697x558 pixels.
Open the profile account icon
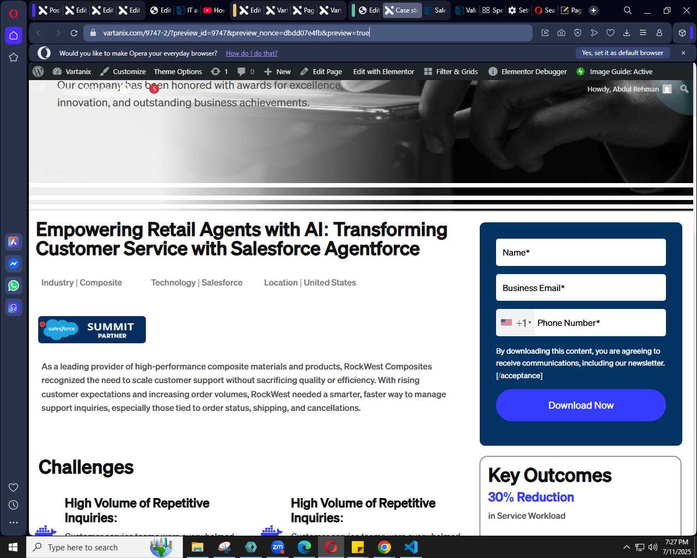pos(659,33)
